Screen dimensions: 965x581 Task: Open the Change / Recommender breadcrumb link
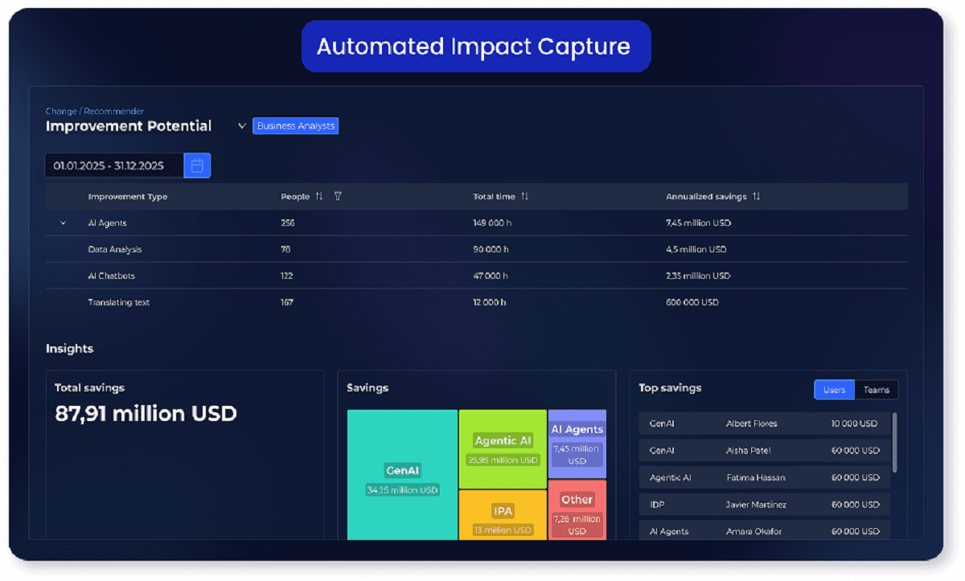[x=95, y=111]
